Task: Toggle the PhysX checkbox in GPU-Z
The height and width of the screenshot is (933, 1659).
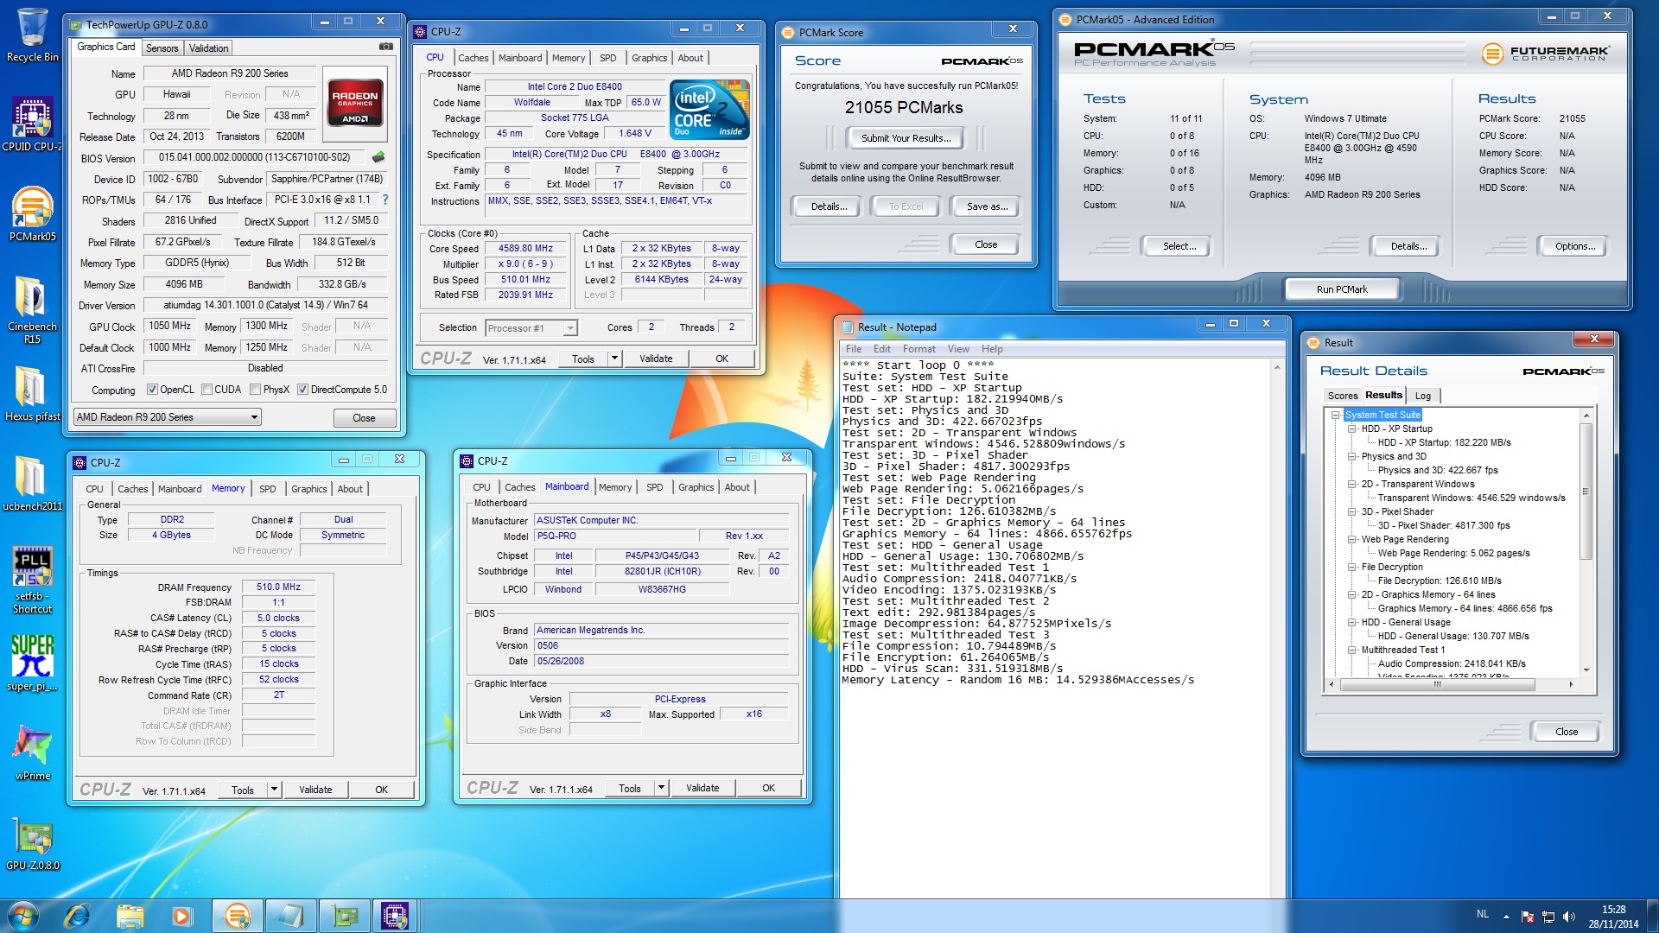Action: point(255,390)
